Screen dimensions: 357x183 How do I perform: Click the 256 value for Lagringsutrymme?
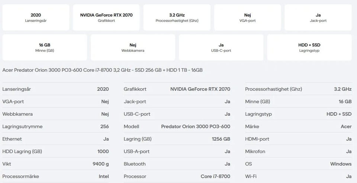pos(104,126)
